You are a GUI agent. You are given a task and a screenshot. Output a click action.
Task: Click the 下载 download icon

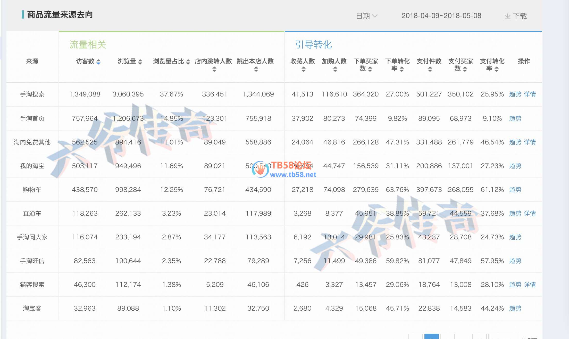pos(507,16)
